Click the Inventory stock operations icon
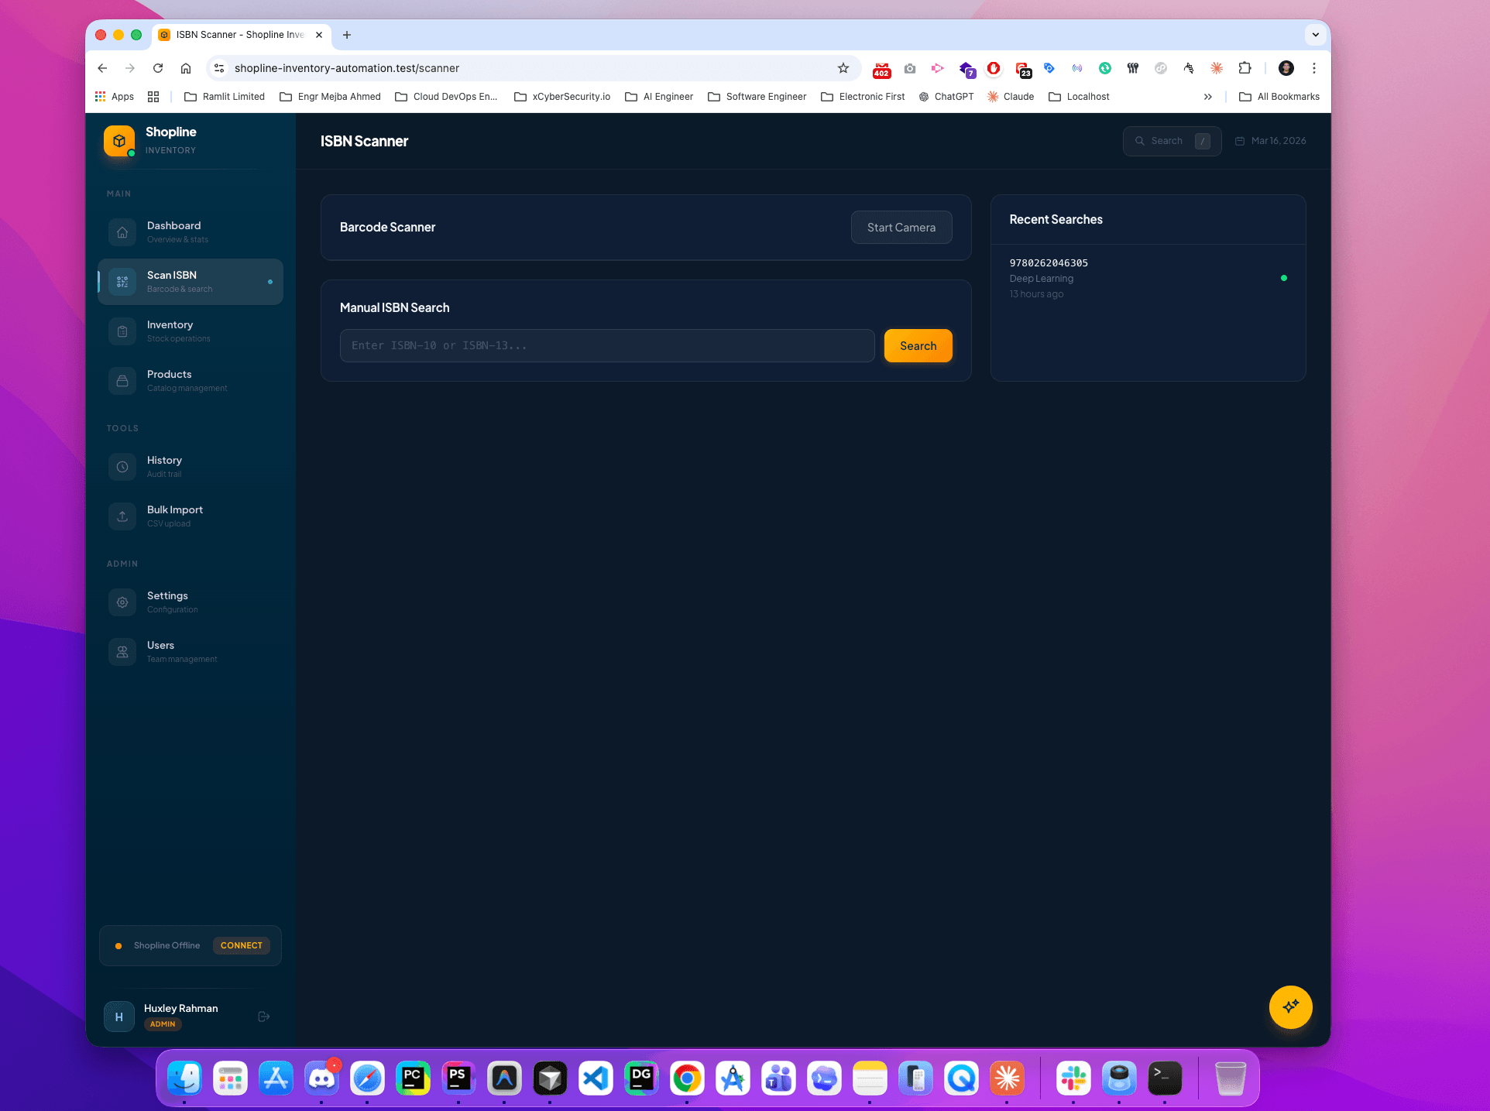The width and height of the screenshot is (1490, 1111). pyautogui.click(x=122, y=331)
